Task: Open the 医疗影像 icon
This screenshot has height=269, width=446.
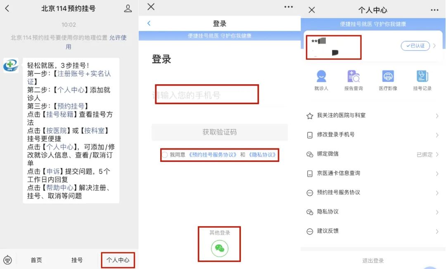Action: click(388, 80)
